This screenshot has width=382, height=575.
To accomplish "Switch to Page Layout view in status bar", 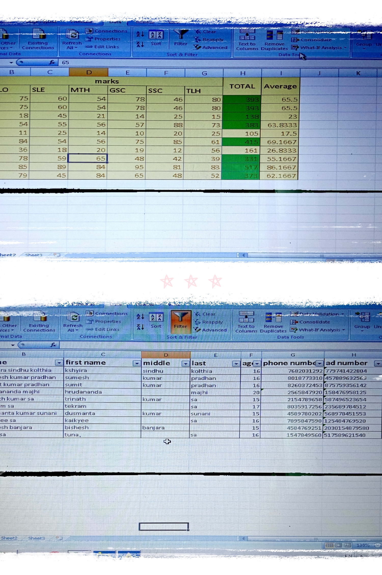I will (339, 545).
